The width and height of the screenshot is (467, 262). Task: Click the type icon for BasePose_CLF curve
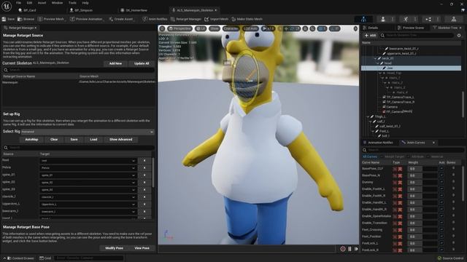398,169
